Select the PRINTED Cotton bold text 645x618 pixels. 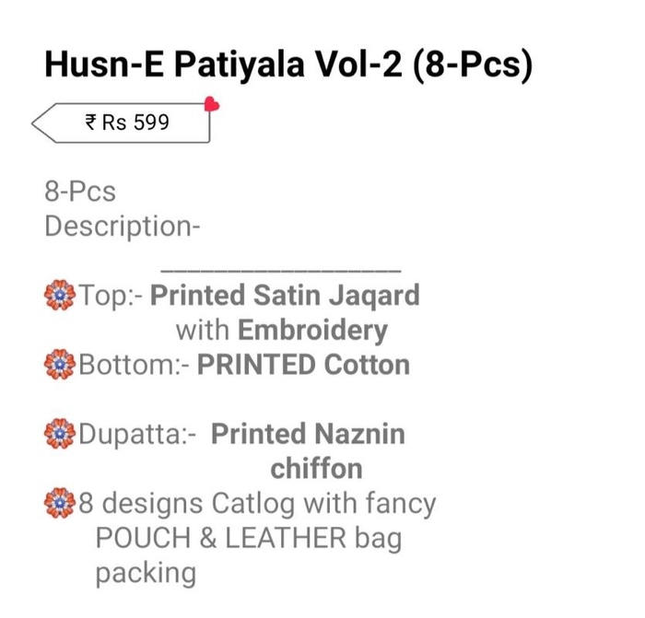pos(303,365)
